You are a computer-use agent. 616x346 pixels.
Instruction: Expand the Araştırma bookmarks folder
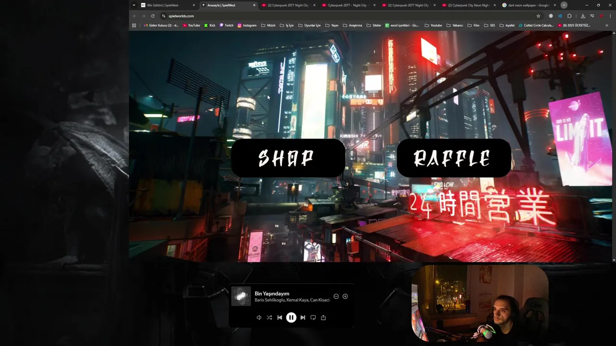[x=353, y=25]
